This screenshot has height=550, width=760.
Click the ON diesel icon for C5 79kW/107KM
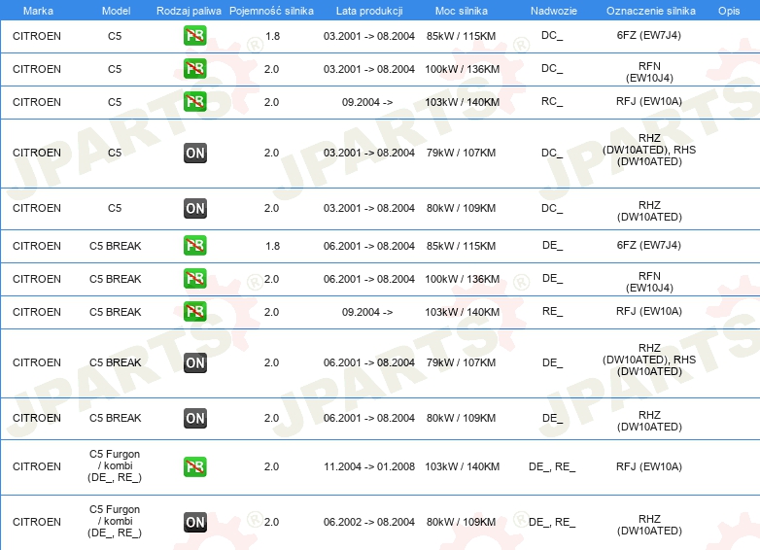(x=194, y=154)
